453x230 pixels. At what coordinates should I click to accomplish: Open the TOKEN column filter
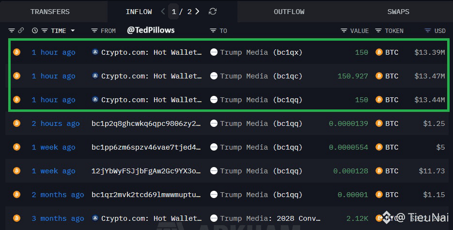pos(378,31)
